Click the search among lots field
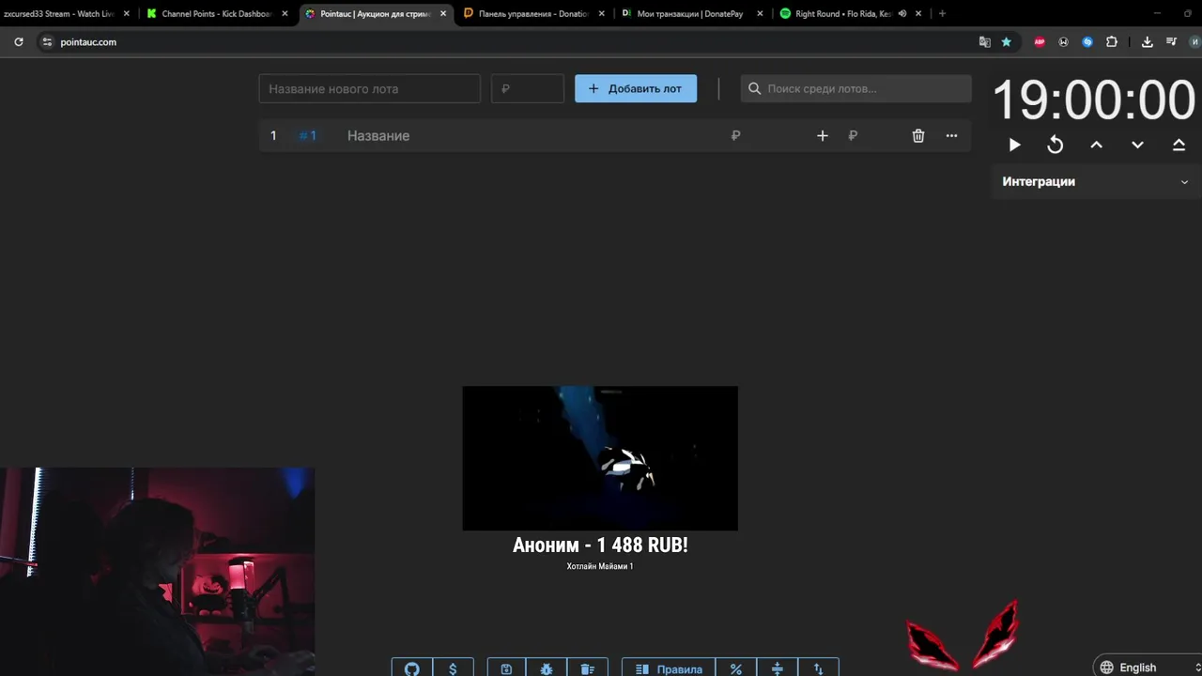The image size is (1202, 676). (855, 88)
